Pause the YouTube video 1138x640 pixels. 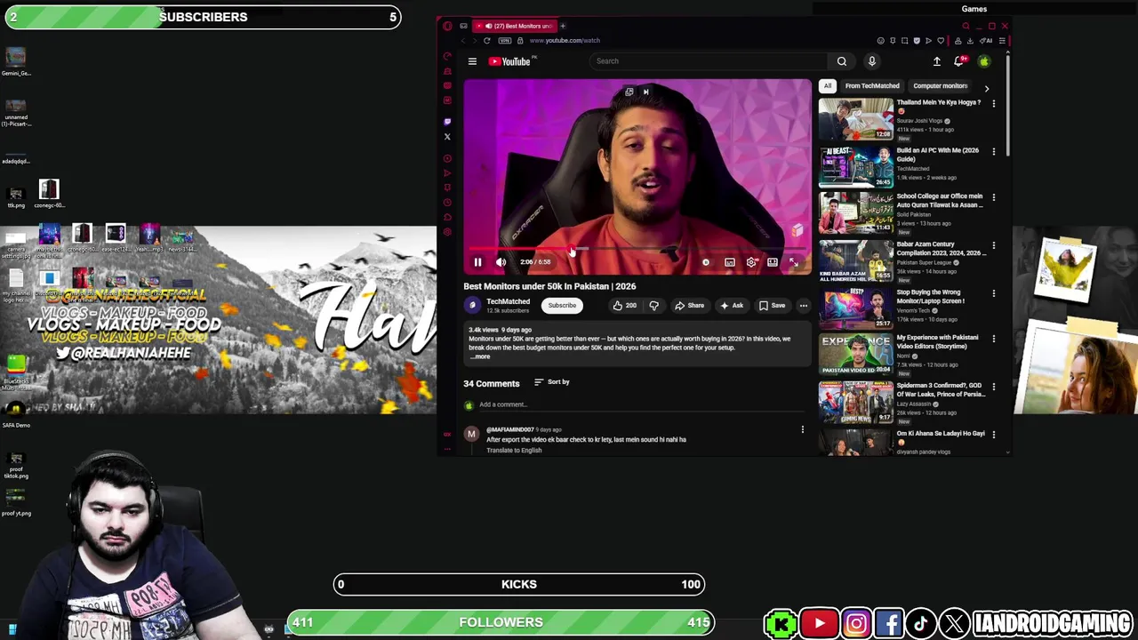(x=477, y=262)
